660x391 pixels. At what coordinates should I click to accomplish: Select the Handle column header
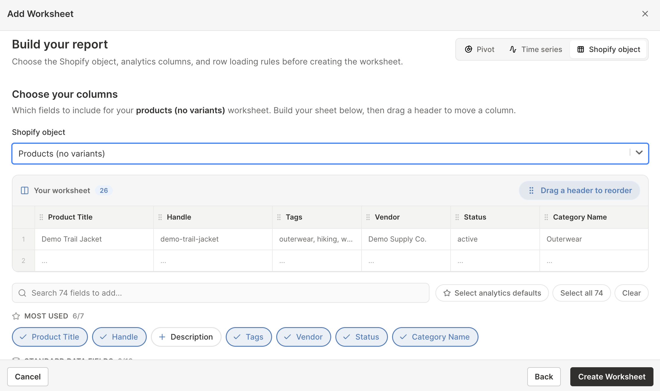point(213,217)
